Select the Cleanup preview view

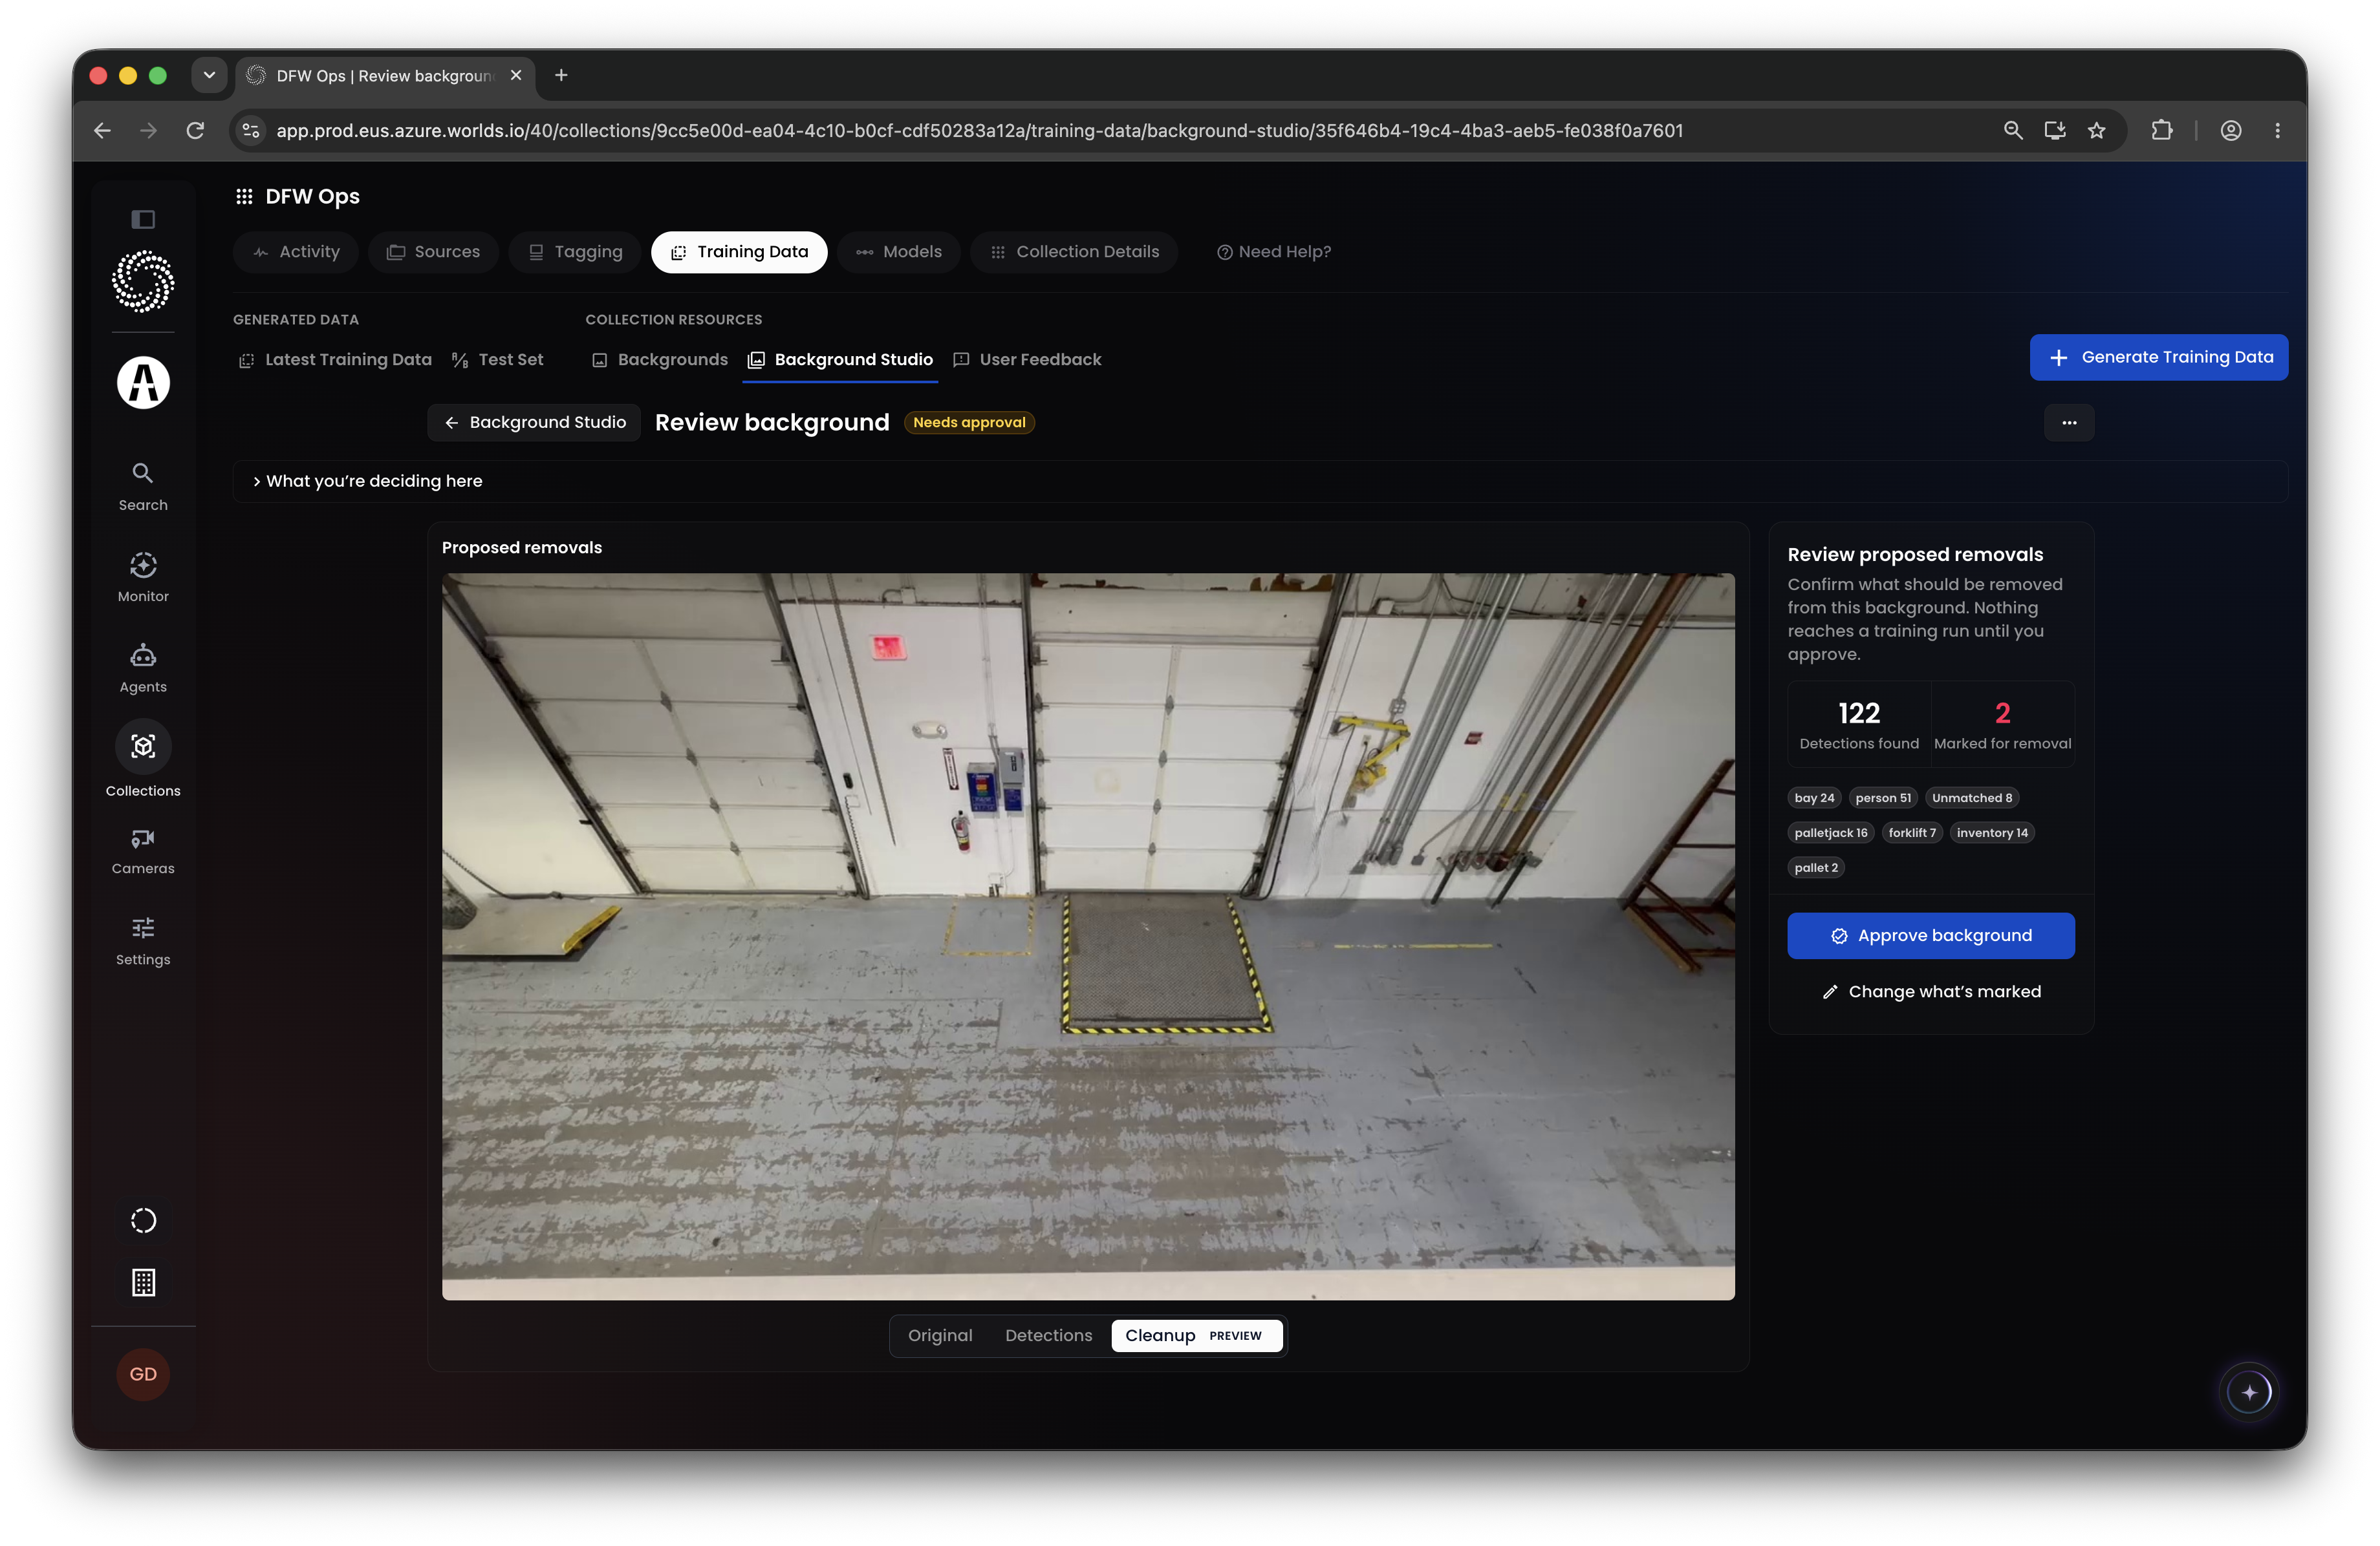[1196, 1335]
